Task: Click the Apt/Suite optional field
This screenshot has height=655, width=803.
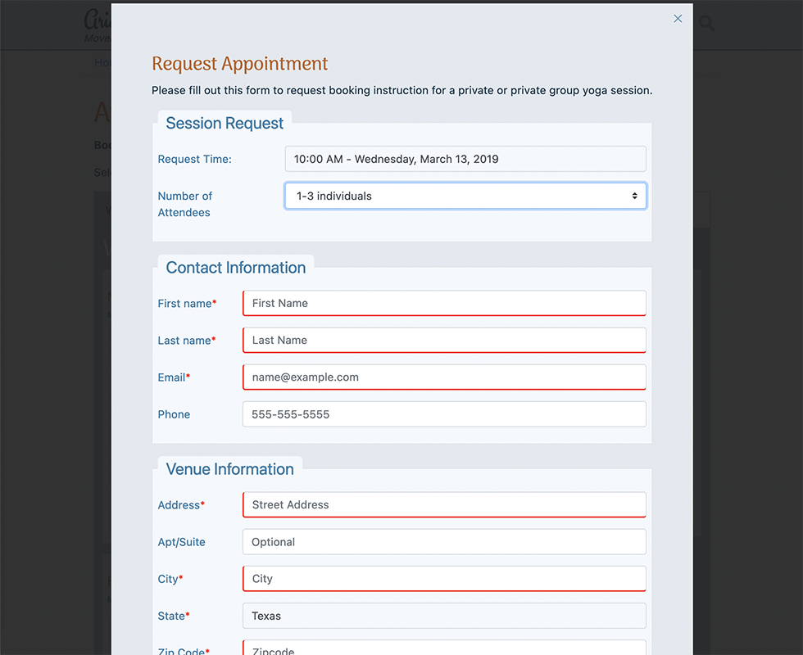Action: (x=444, y=542)
